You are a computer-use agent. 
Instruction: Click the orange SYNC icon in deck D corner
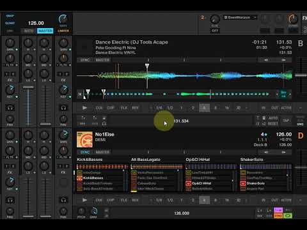pyautogui.click(x=278, y=216)
